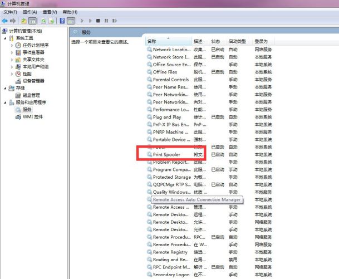Click the pause service toolbar icon
This screenshot has height=279, width=339.
[106, 21]
